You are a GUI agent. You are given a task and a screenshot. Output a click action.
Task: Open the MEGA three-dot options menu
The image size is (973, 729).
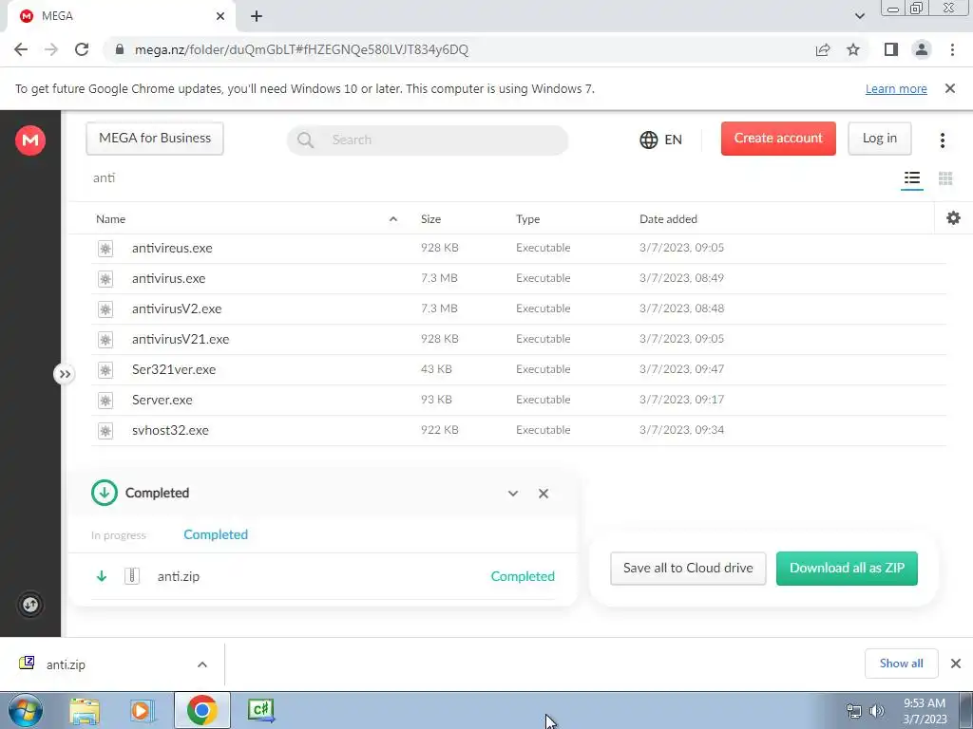[x=942, y=140]
